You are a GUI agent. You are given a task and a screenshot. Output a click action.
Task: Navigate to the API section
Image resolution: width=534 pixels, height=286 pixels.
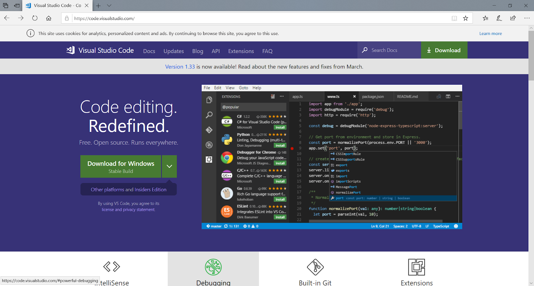216,51
